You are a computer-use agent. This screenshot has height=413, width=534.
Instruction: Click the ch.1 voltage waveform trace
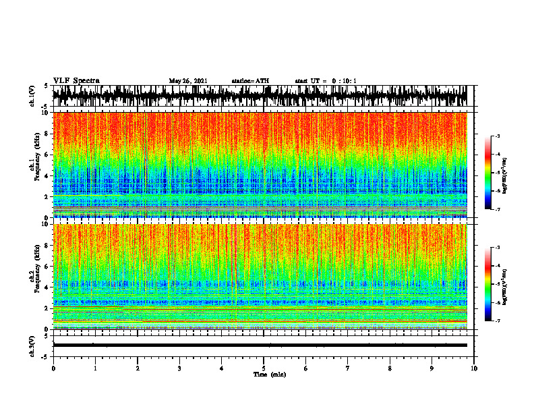[x=260, y=96]
